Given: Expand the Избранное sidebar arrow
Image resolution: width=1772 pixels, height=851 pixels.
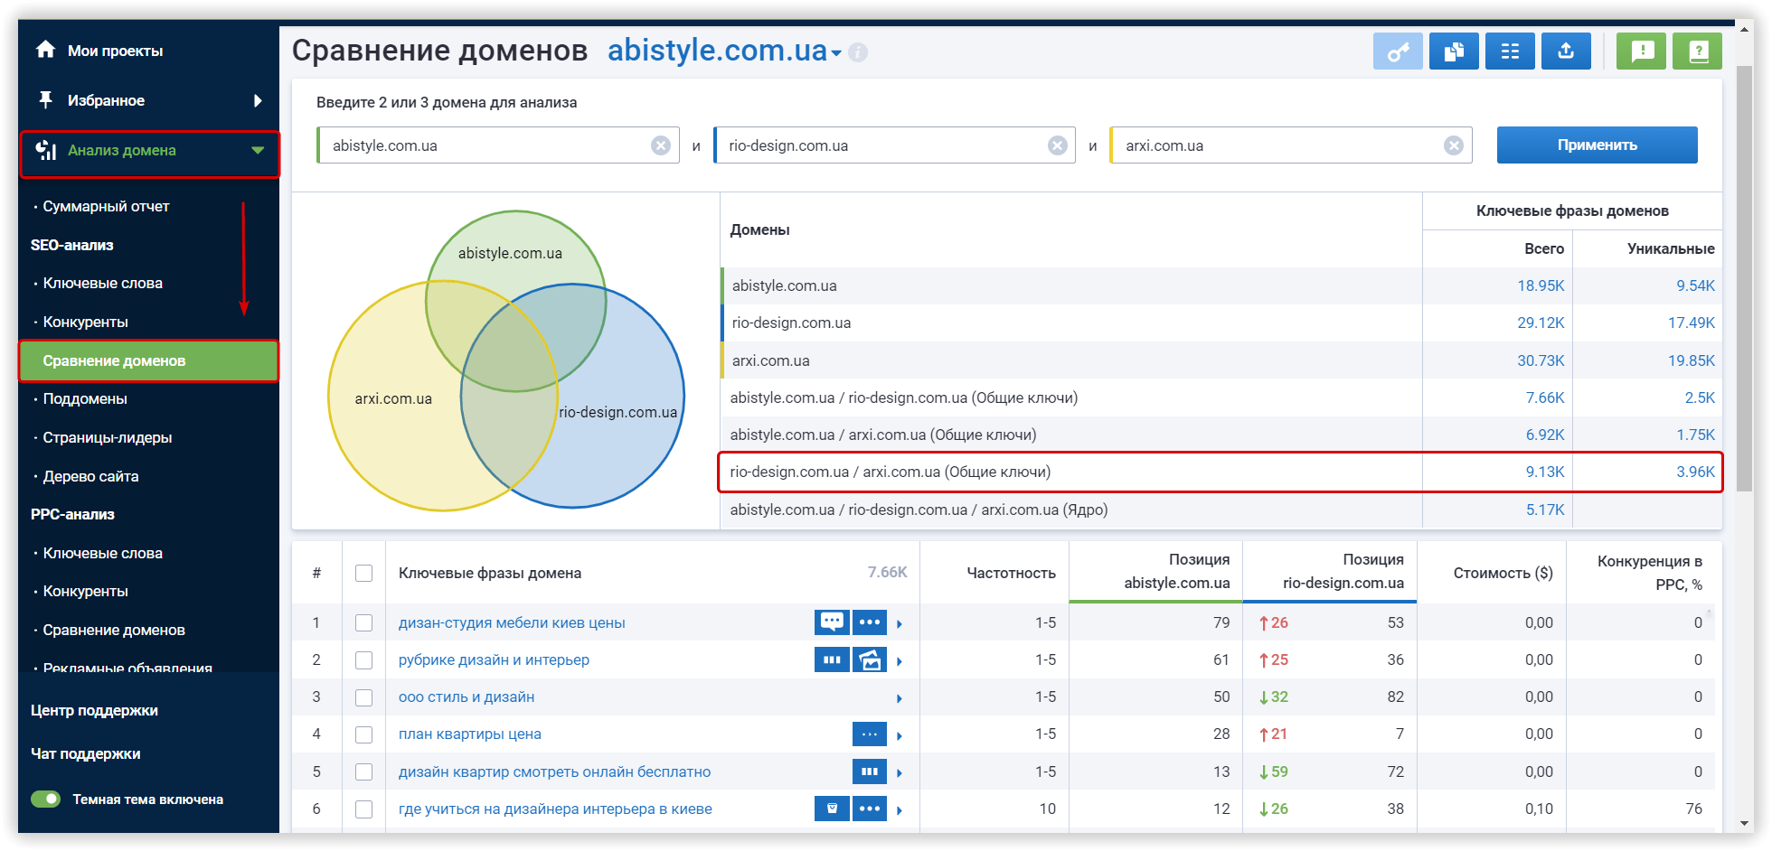Looking at the screenshot, I should click(x=258, y=100).
